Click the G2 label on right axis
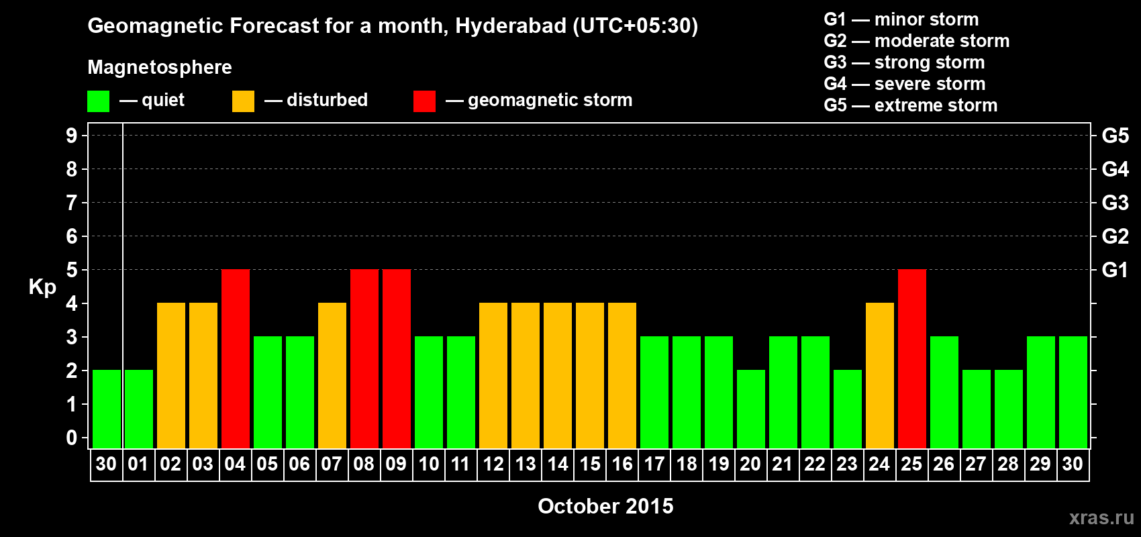This screenshot has height=537, width=1141. pyautogui.click(x=1115, y=236)
